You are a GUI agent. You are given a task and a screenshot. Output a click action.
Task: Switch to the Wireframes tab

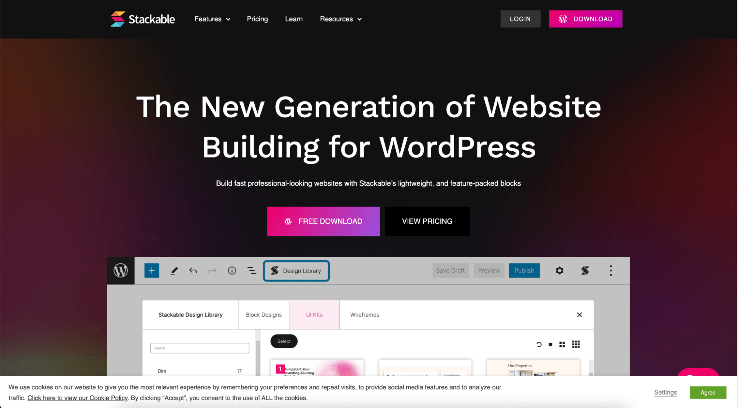tap(364, 315)
